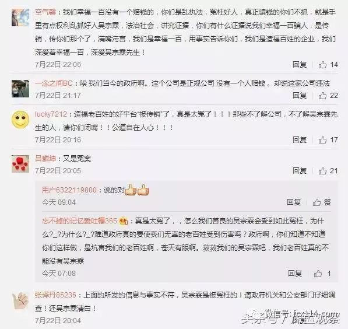The width and height of the screenshot is (348, 329).
Task: Click 回复 on the 7月22日 21:17 comment
Action: (300, 96)
